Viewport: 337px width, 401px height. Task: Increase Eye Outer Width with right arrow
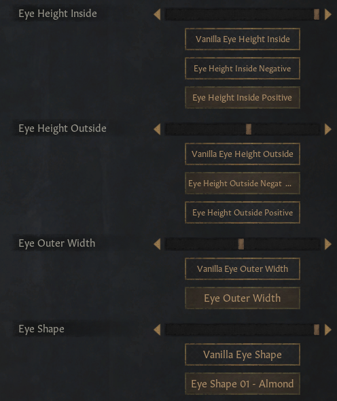point(327,244)
